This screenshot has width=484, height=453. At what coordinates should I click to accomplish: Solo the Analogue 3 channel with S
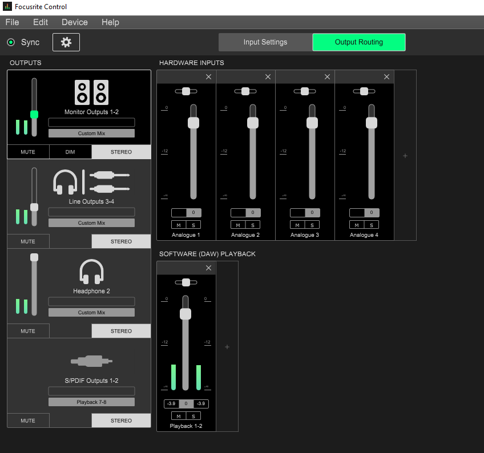(312, 225)
